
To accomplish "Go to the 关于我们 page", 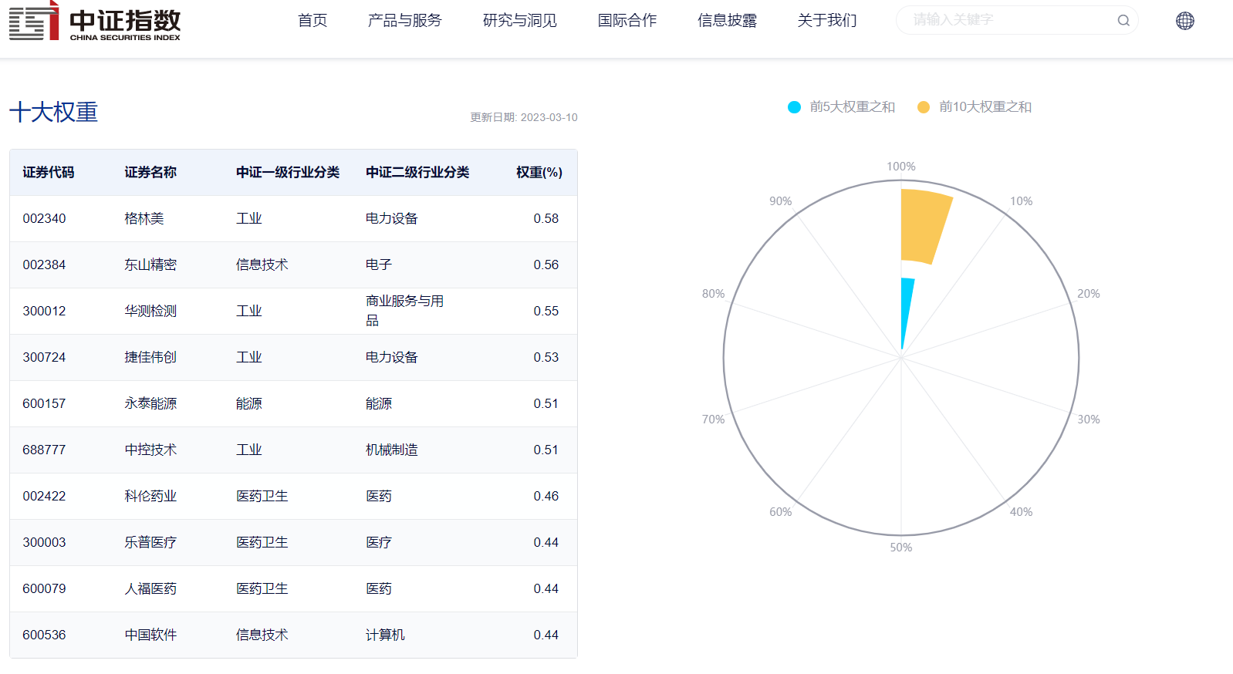I will coord(826,21).
